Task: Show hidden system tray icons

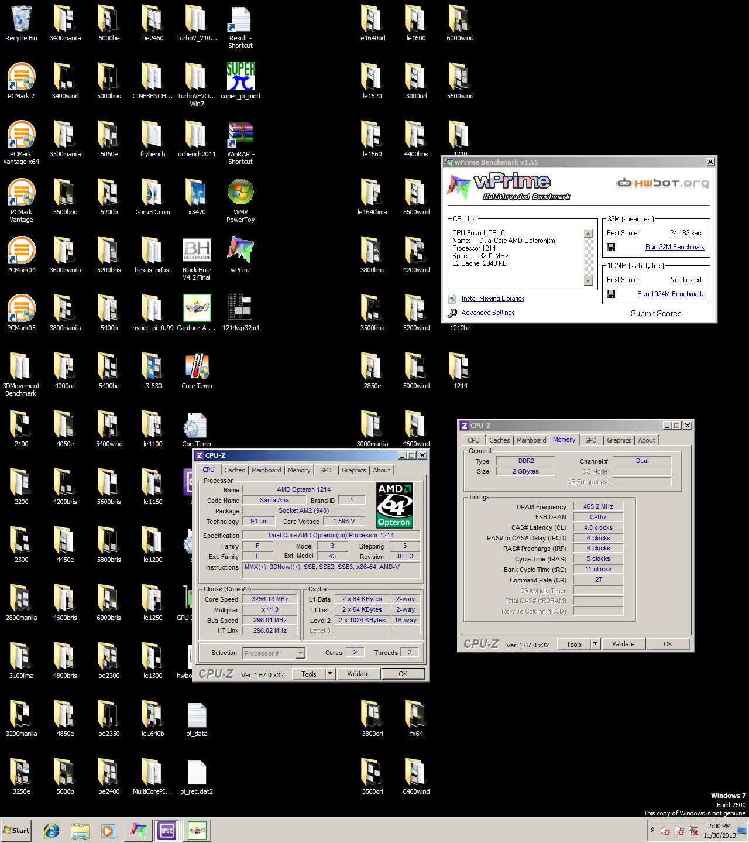Action: 652,830
